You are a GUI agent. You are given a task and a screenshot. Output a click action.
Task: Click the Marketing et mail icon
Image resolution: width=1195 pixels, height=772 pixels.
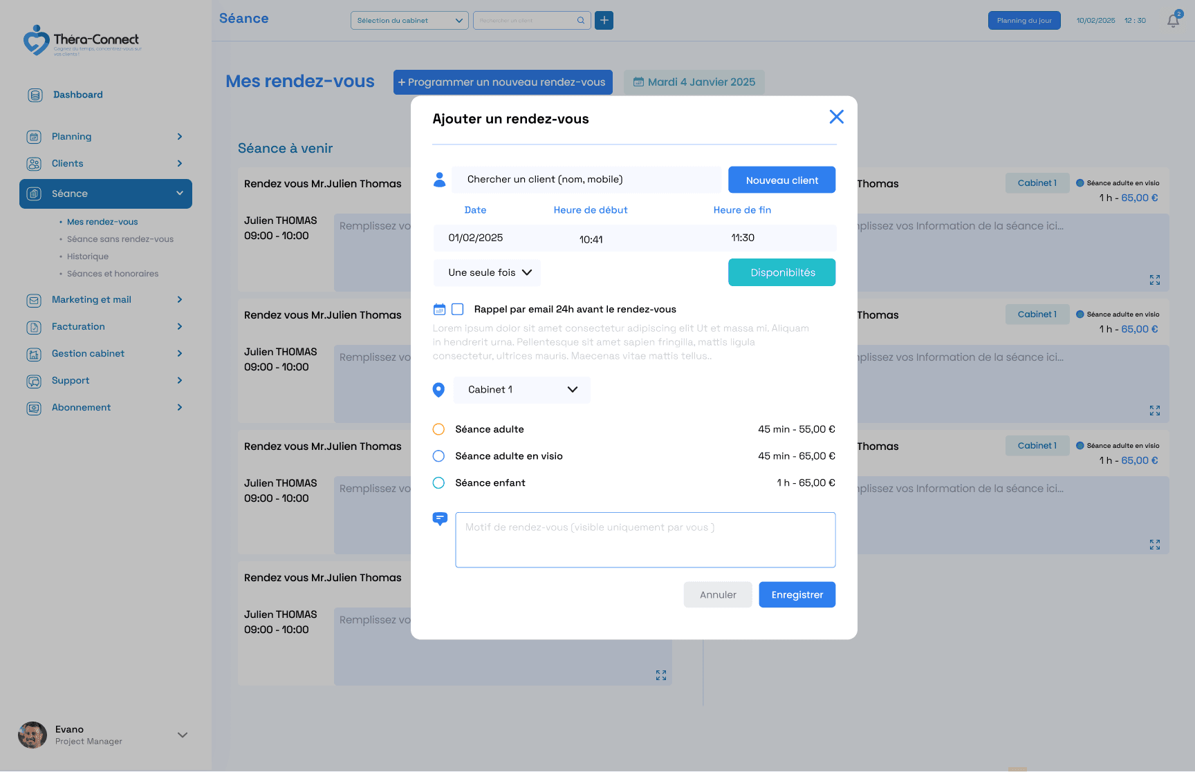coord(35,300)
